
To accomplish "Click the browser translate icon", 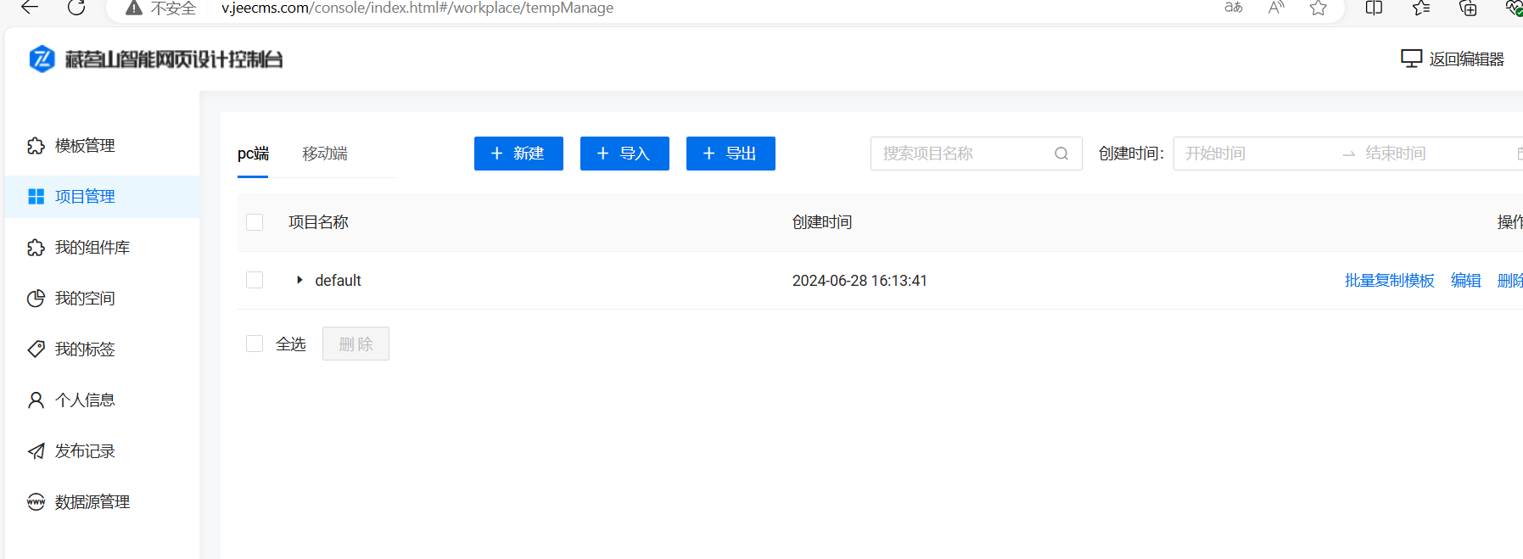I will pos(1234,8).
